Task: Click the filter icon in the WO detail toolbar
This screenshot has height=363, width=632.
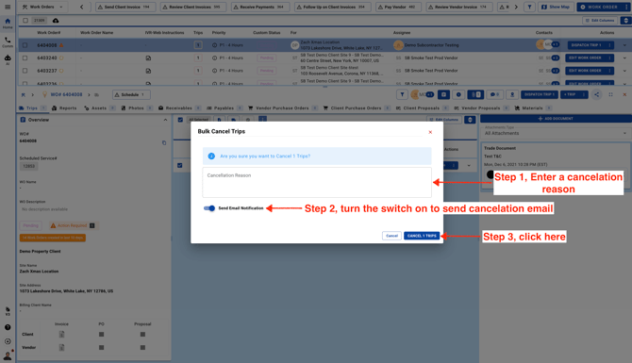Action: tap(402, 94)
